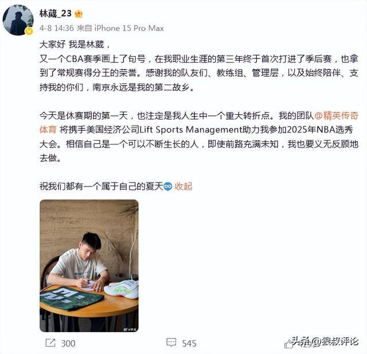The image size is (367, 354).
Task: Open comments via the speech bubble icon
Action: [x=171, y=343]
